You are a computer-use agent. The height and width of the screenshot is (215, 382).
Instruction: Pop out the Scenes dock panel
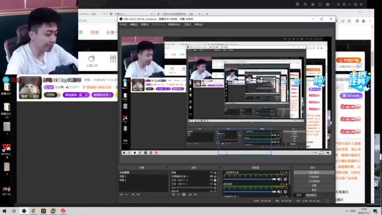click(167, 168)
